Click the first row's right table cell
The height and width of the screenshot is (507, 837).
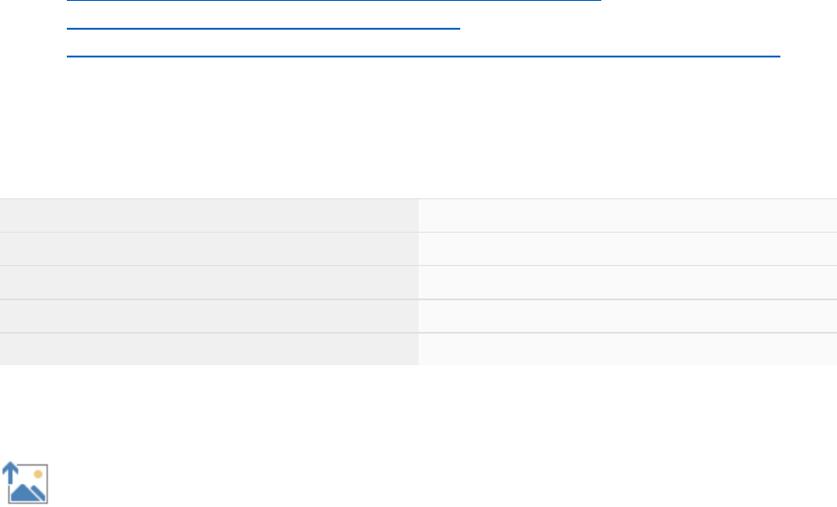tap(627, 215)
